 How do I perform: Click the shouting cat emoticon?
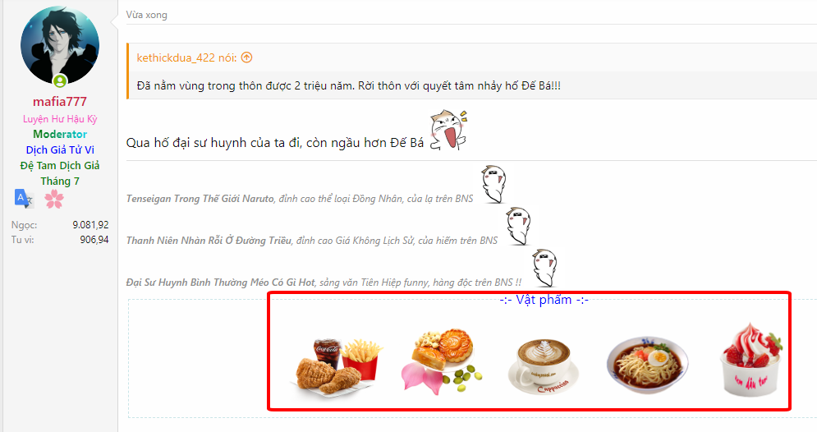coord(448,131)
